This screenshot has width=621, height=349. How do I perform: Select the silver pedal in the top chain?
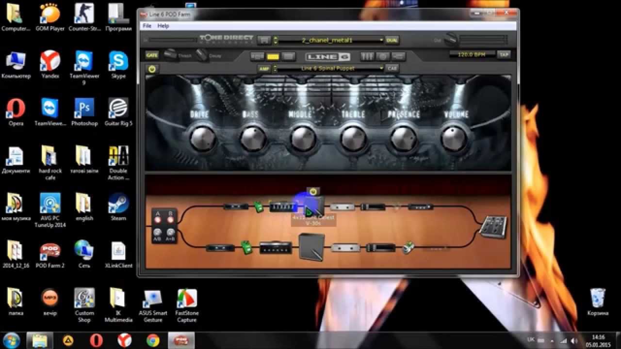[343, 207]
